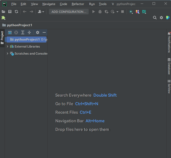Open the Refactor menu
The image size is (171, 158).
coord(78,4)
